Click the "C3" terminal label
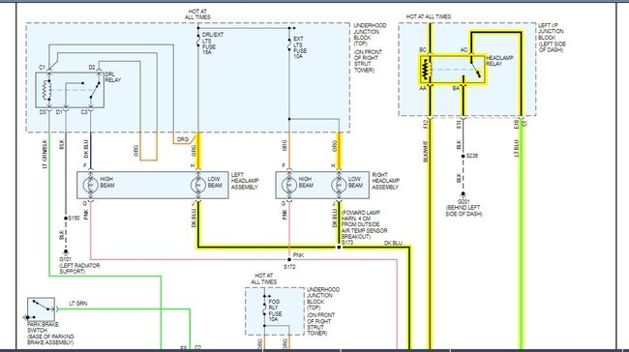629x352 pixels. pos(84,112)
